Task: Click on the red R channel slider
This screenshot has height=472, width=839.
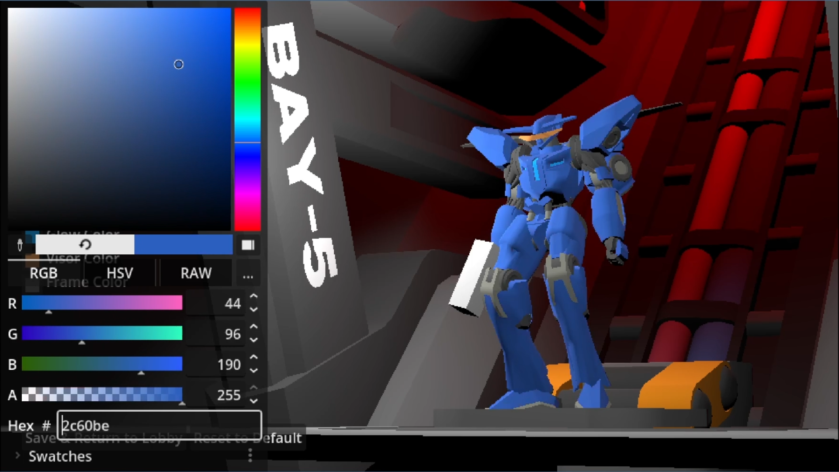Action: pyautogui.click(x=102, y=303)
